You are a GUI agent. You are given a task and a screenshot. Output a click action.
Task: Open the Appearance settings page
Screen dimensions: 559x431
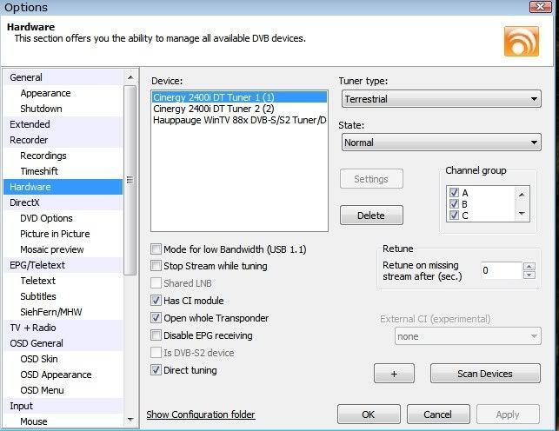[x=45, y=93]
